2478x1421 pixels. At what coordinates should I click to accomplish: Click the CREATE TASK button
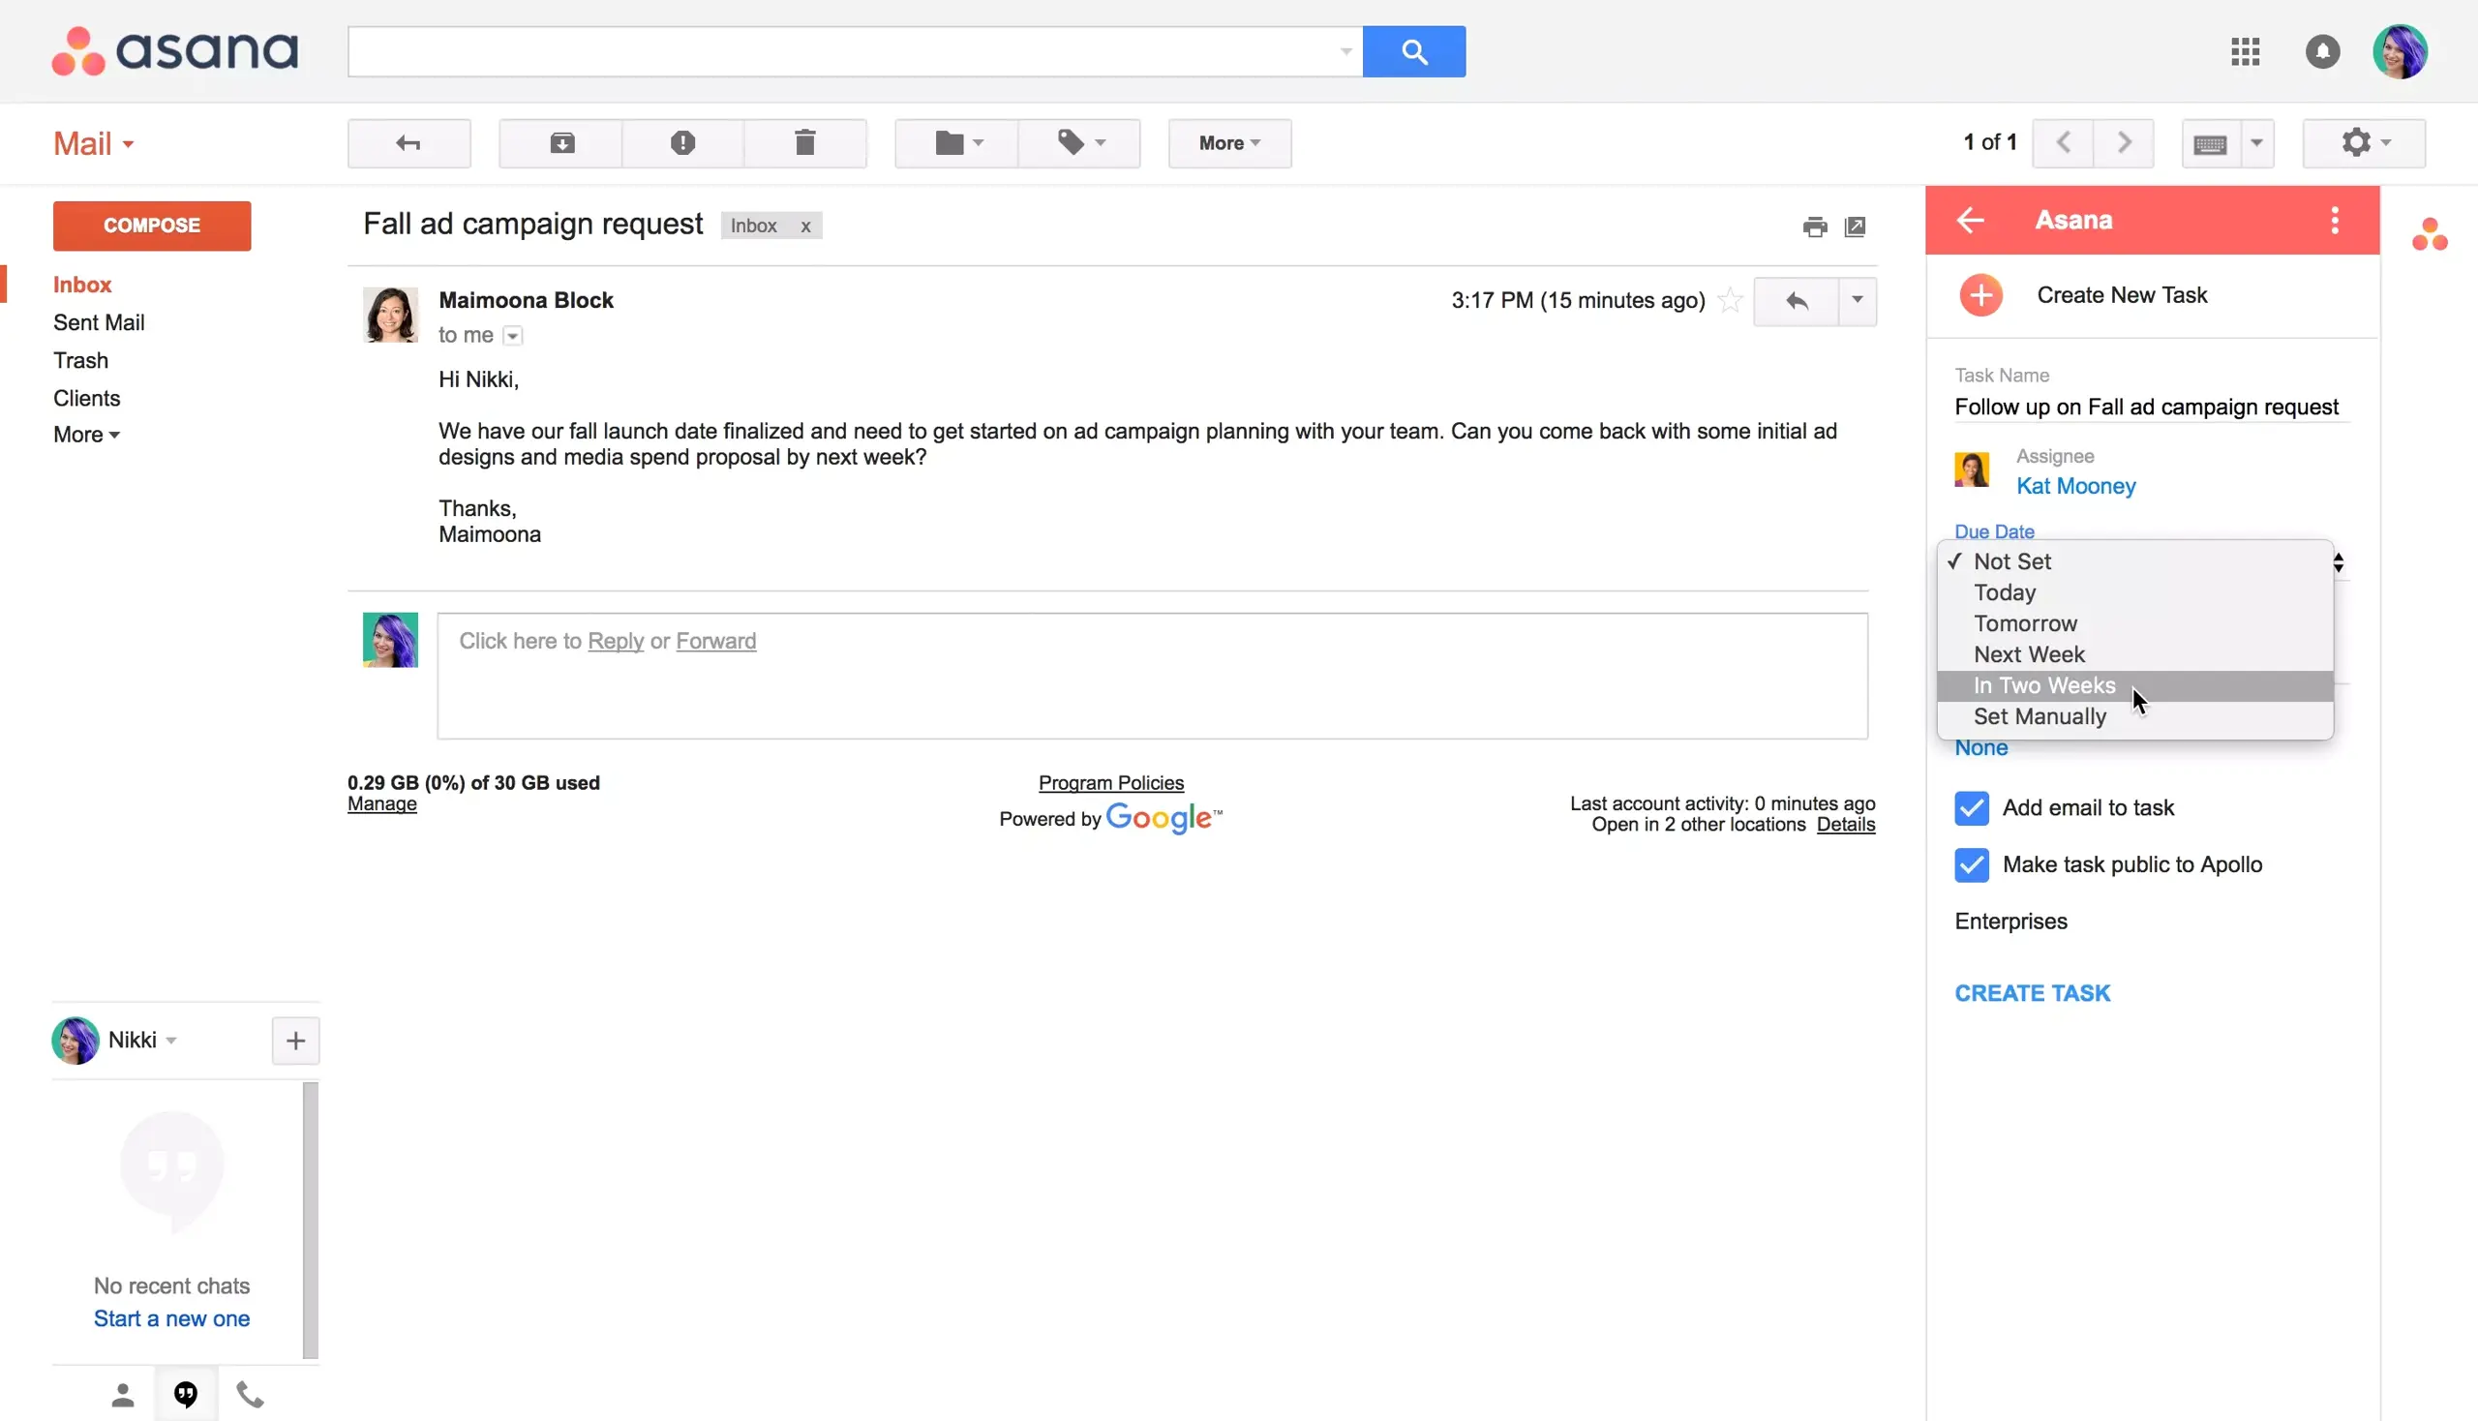coord(2032,992)
